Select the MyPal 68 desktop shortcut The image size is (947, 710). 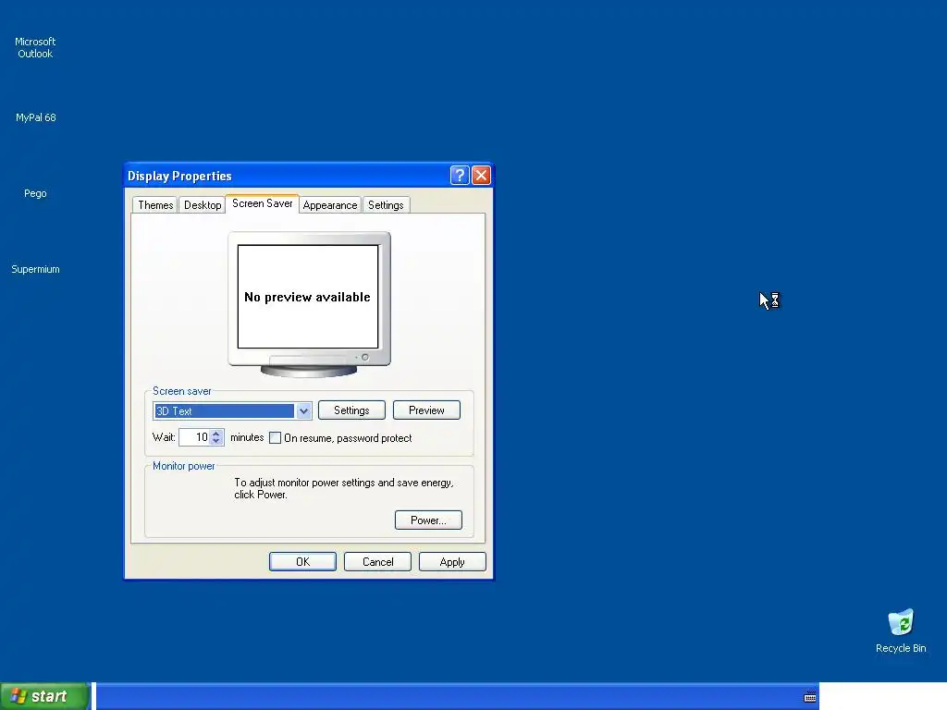(36, 117)
